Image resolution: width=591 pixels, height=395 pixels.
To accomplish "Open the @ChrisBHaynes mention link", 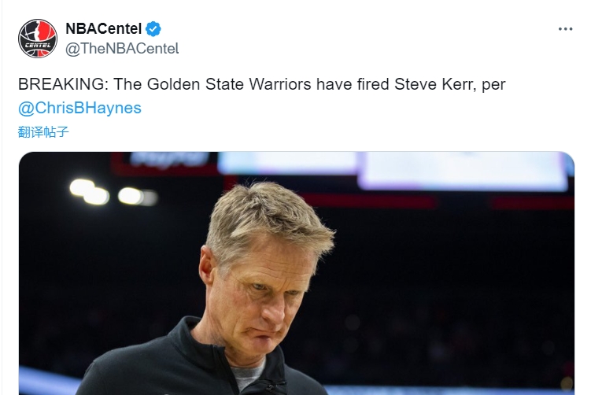I will [x=79, y=108].
